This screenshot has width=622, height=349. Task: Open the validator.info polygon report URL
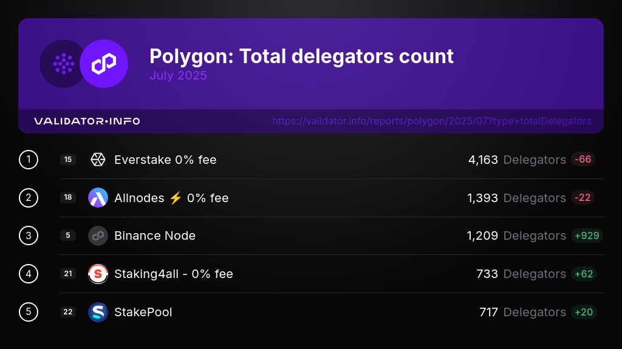tap(432, 121)
